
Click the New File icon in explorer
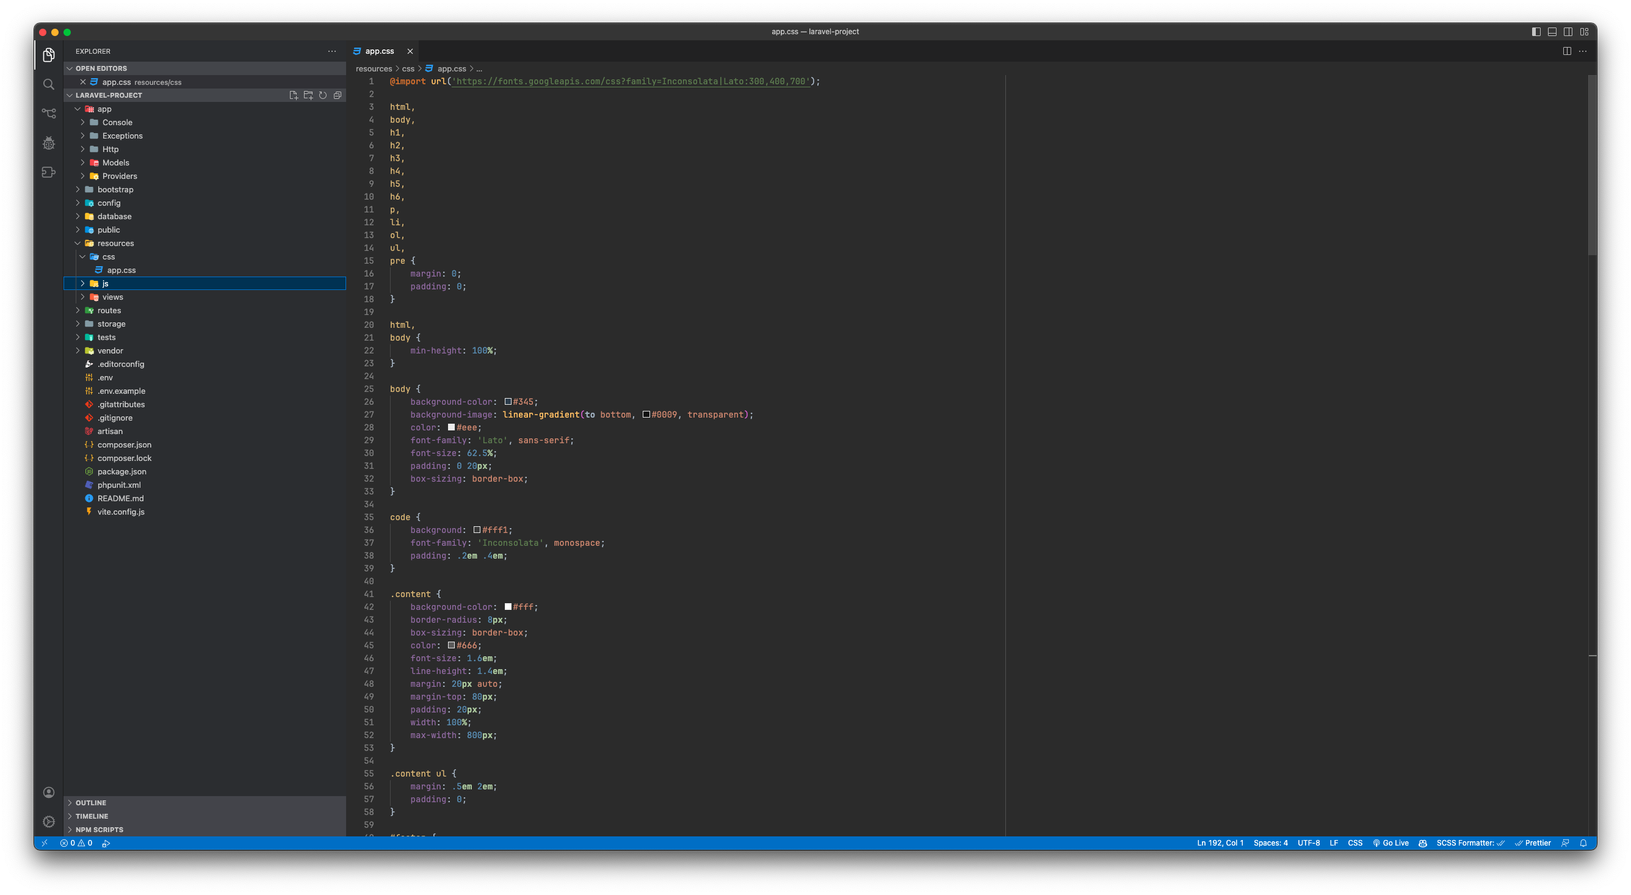[x=293, y=95]
